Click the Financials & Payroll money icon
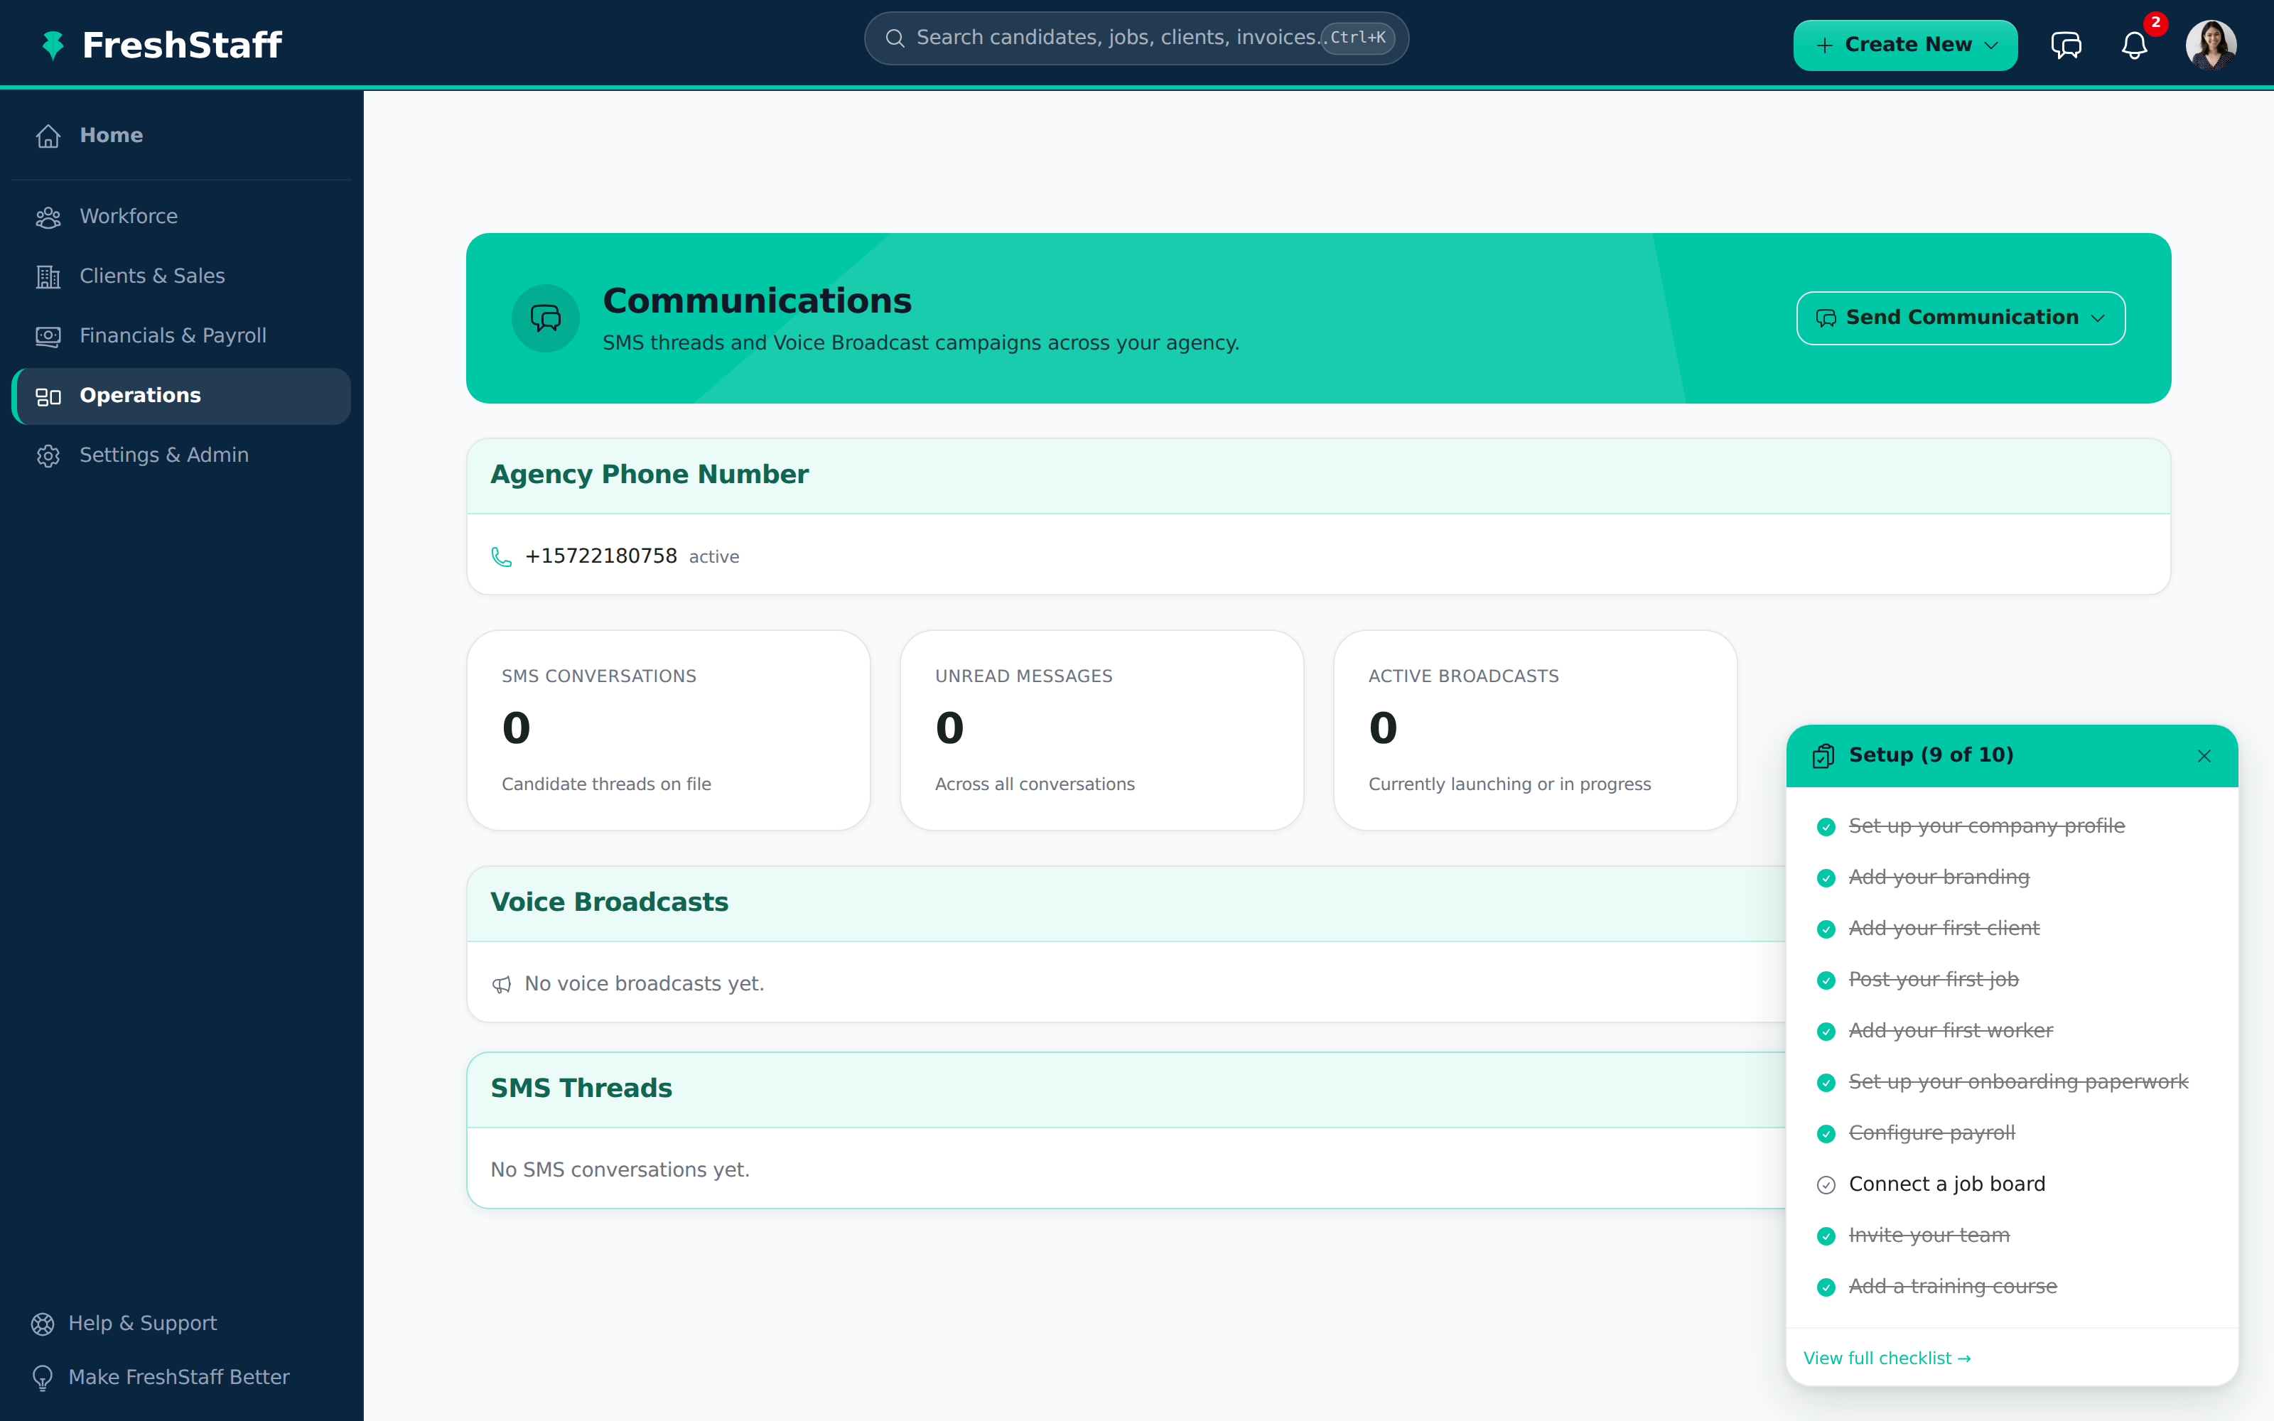 coord(48,337)
